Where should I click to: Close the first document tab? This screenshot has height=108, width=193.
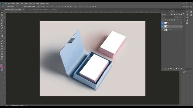pyautogui.click(x=24, y=10)
